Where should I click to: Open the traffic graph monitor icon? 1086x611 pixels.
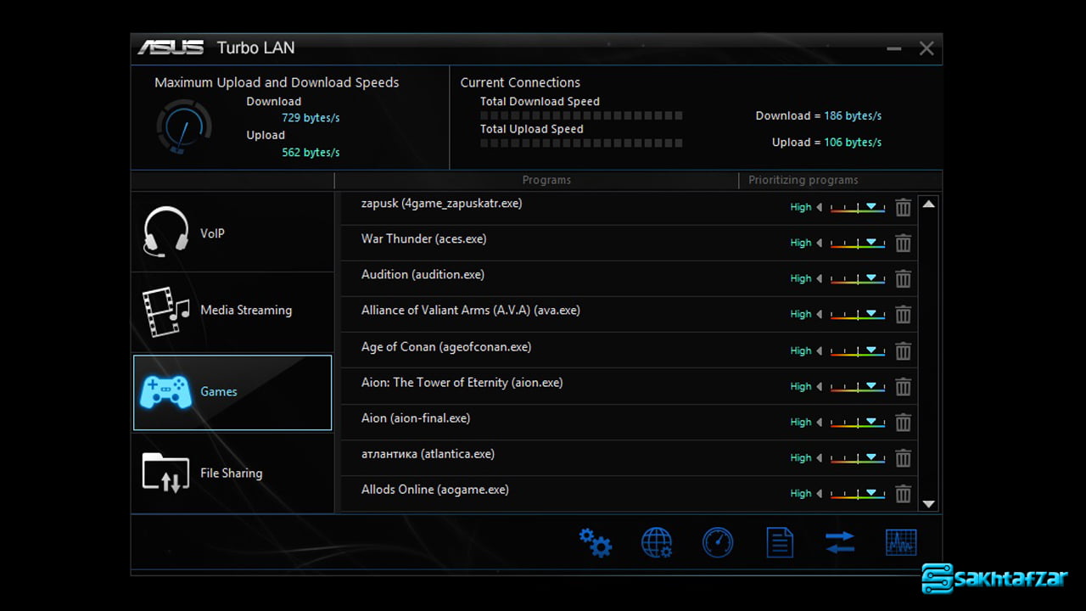click(x=900, y=542)
